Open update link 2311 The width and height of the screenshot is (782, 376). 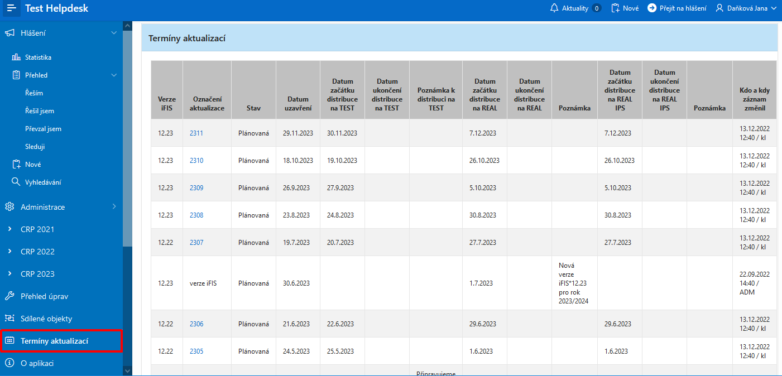tap(196, 133)
